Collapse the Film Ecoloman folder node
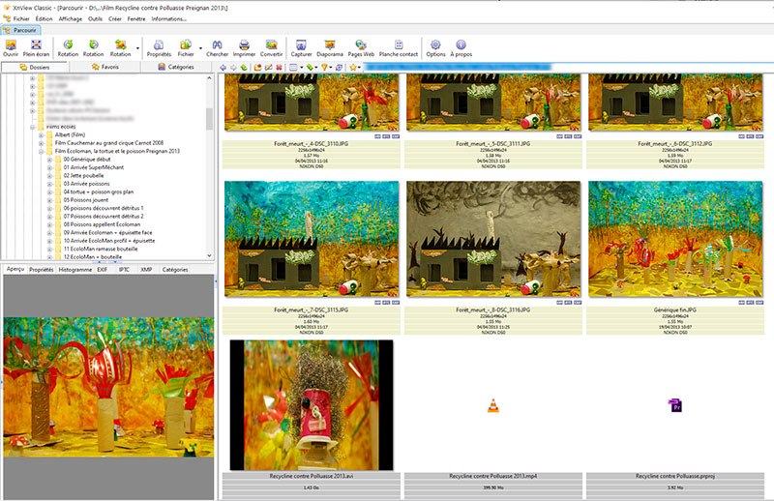 coord(41,152)
